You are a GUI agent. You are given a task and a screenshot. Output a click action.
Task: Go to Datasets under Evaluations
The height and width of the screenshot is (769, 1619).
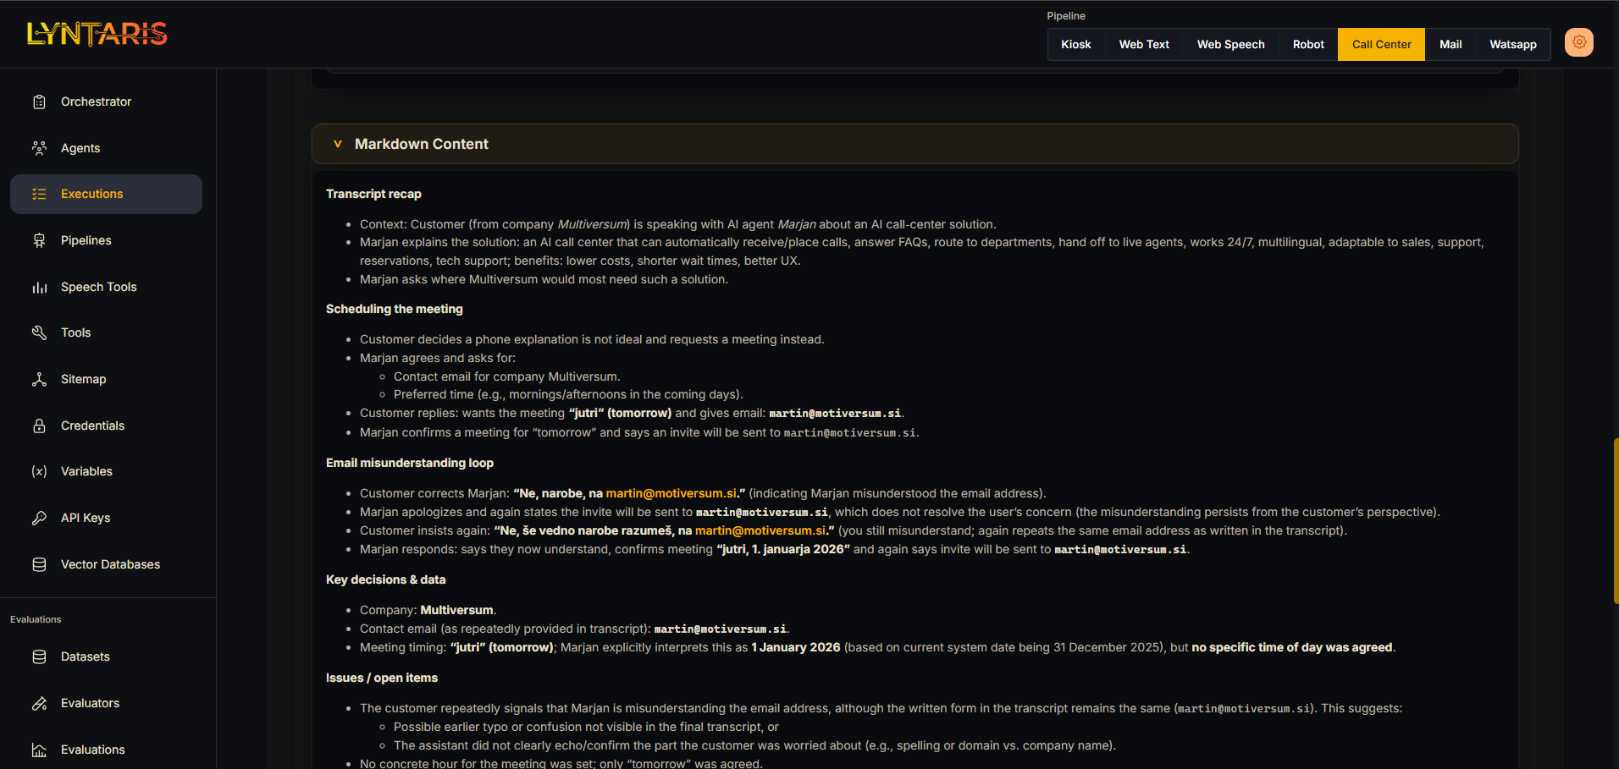[85, 656]
